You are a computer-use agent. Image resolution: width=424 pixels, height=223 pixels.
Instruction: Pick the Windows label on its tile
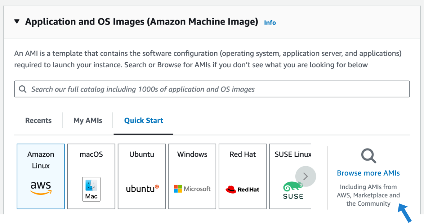(x=192, y=154)
